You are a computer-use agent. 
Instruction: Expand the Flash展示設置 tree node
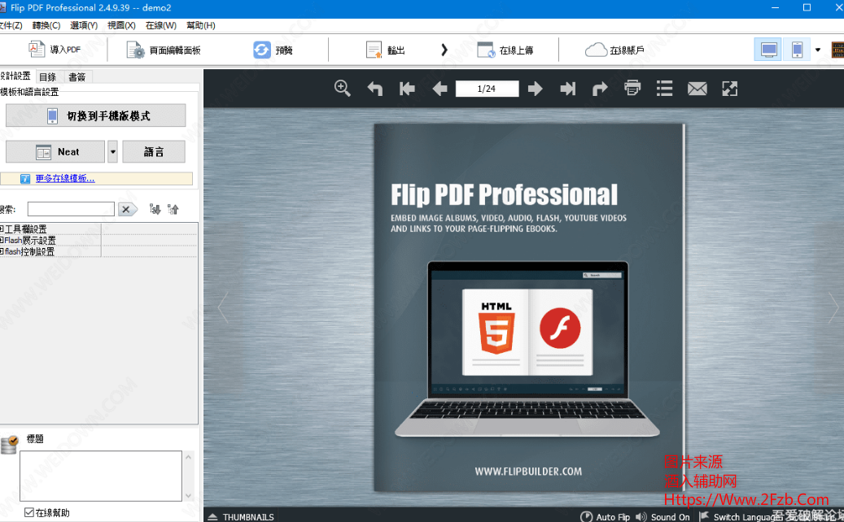click(2, 241)
